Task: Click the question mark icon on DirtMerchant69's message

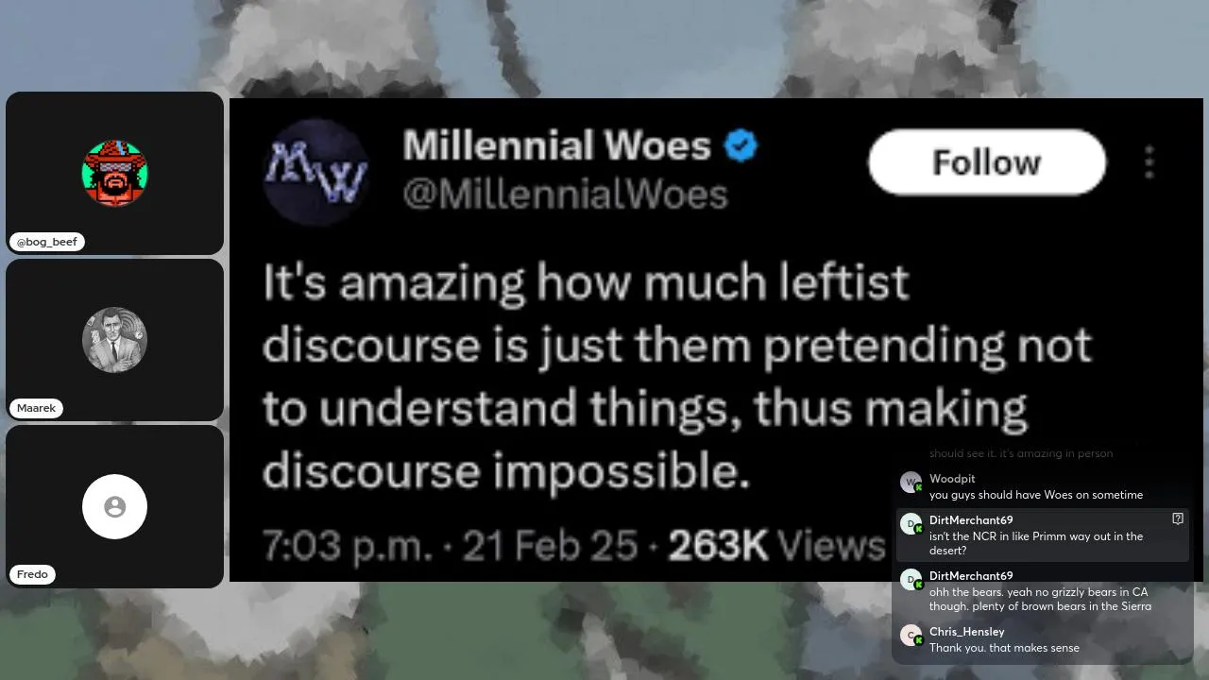Action: point(1178,518)
